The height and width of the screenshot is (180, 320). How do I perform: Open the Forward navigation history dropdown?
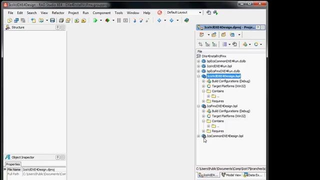pos(177,20)
